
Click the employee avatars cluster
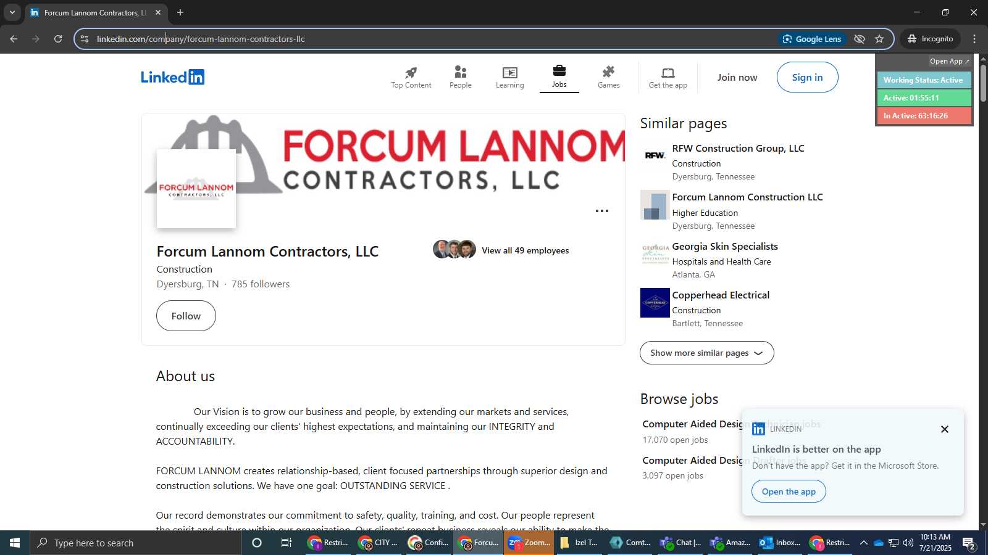click(x=454, y=249)
